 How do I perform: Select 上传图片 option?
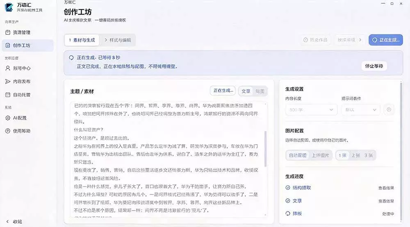click(x=320, y=155)
